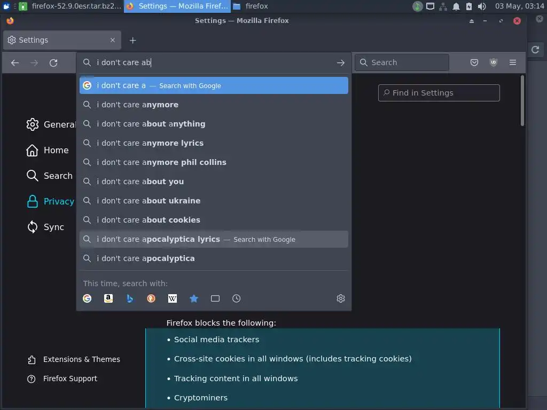Open the Privacy settings category

coord(51,201)
